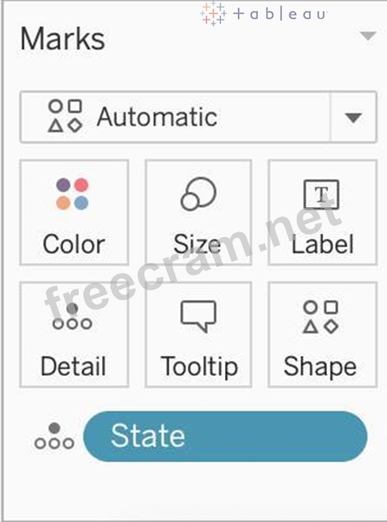Click the mark type dropdown arrow
The height and width of the screenshot is (522, 387).
coord(353,117)
